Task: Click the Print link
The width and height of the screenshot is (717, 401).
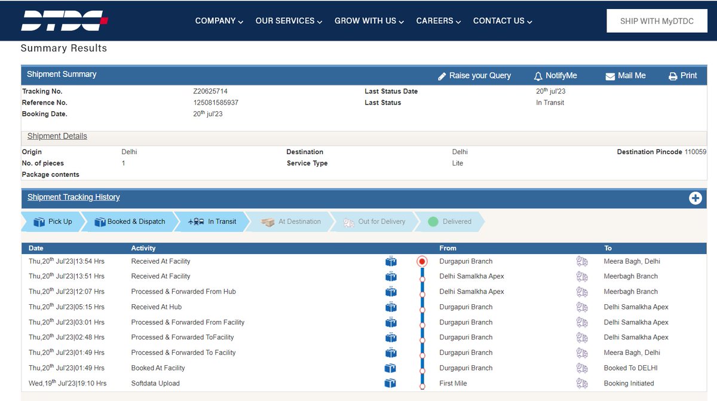Action: click(688, 76)
